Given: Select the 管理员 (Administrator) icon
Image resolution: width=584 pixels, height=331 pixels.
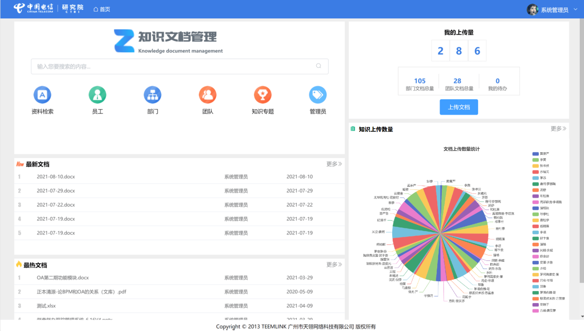Looking at the screenshot, I should (x=318, y=95).
